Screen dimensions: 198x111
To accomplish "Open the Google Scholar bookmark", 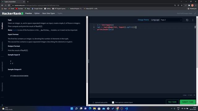I will tap(37, 9).
